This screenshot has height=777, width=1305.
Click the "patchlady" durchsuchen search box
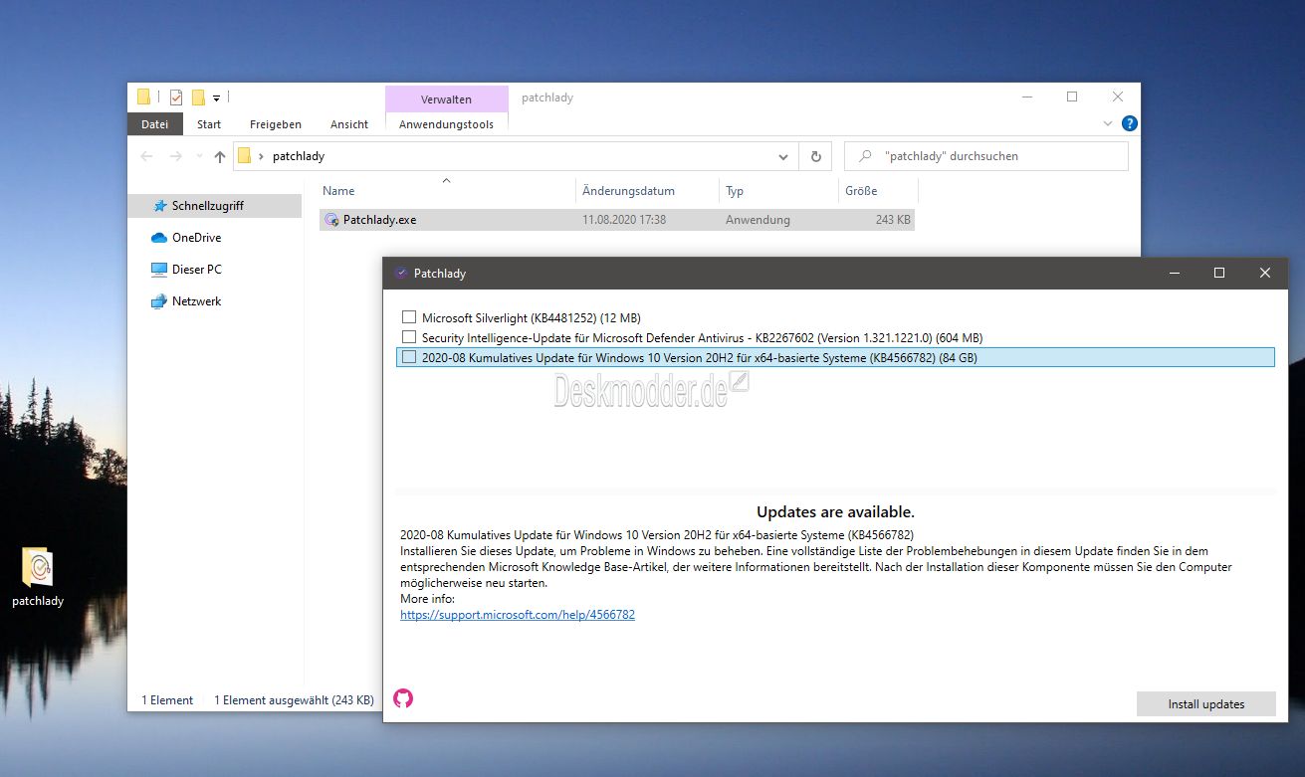pos(986,156)
